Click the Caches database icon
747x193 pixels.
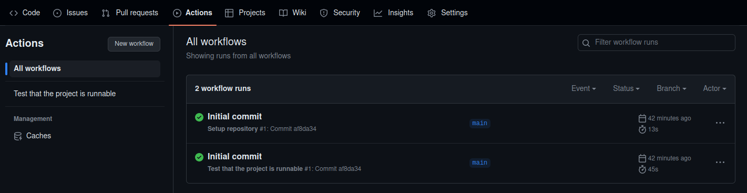coord(18,136)
